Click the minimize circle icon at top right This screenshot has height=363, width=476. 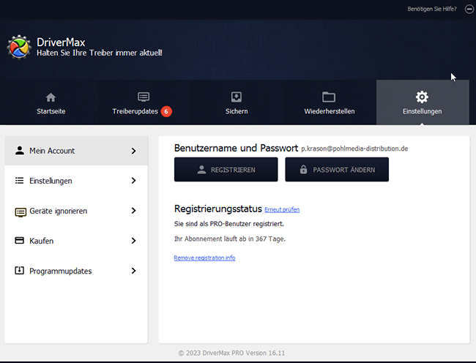469,9
